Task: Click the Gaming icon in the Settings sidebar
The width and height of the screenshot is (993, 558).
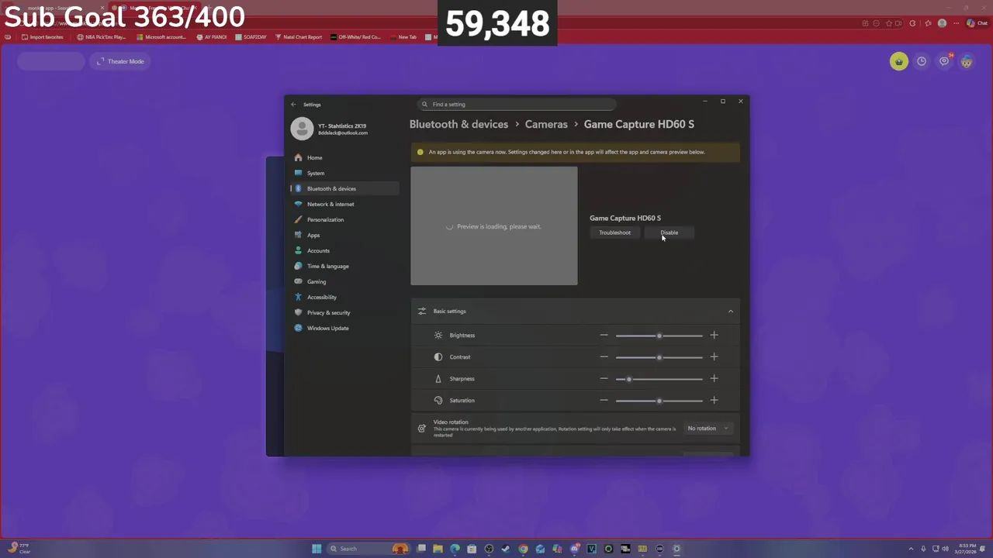Action: (x=298, y=281)
